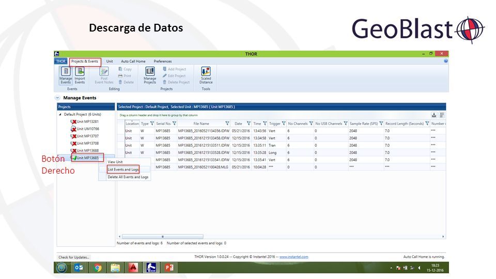Image resolution: width=496 pixels, height=279 pixels.
Task: Click Add Project in the ribbon
Action: (x=174, y=69)
